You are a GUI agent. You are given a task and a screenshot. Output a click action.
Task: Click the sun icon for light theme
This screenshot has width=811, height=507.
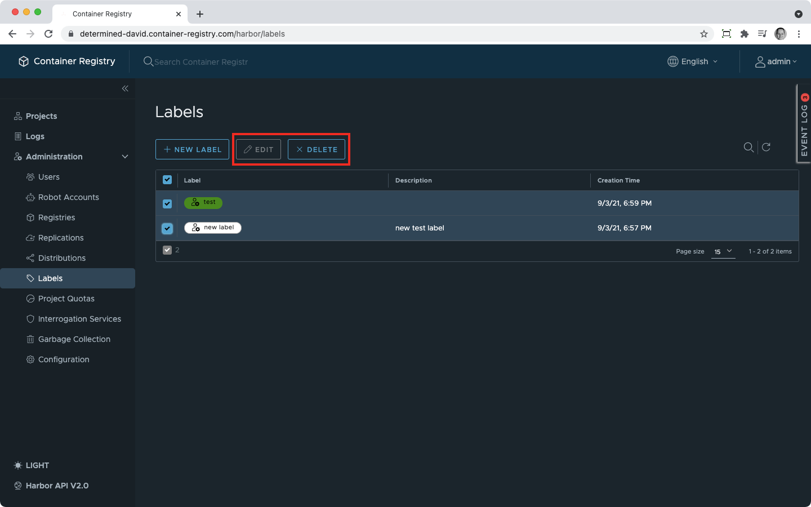pos(18,465)
